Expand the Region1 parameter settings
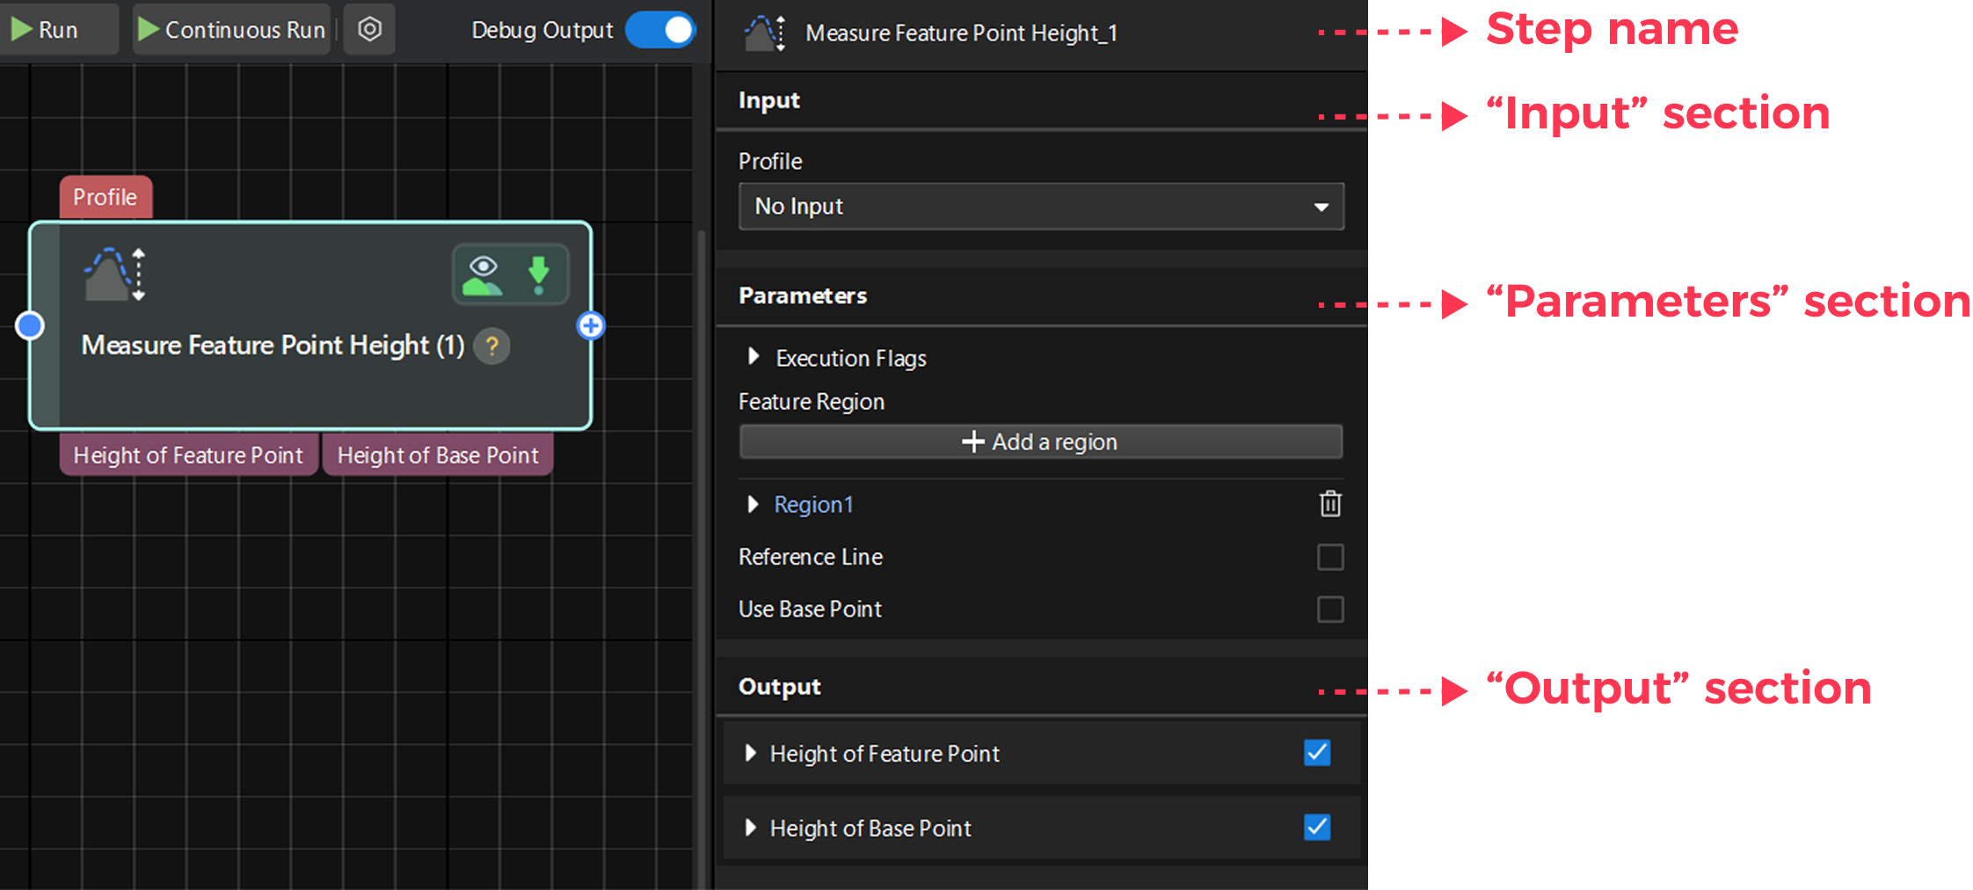The width and height of the screenshot is (1973, 890). pos(754,504)
